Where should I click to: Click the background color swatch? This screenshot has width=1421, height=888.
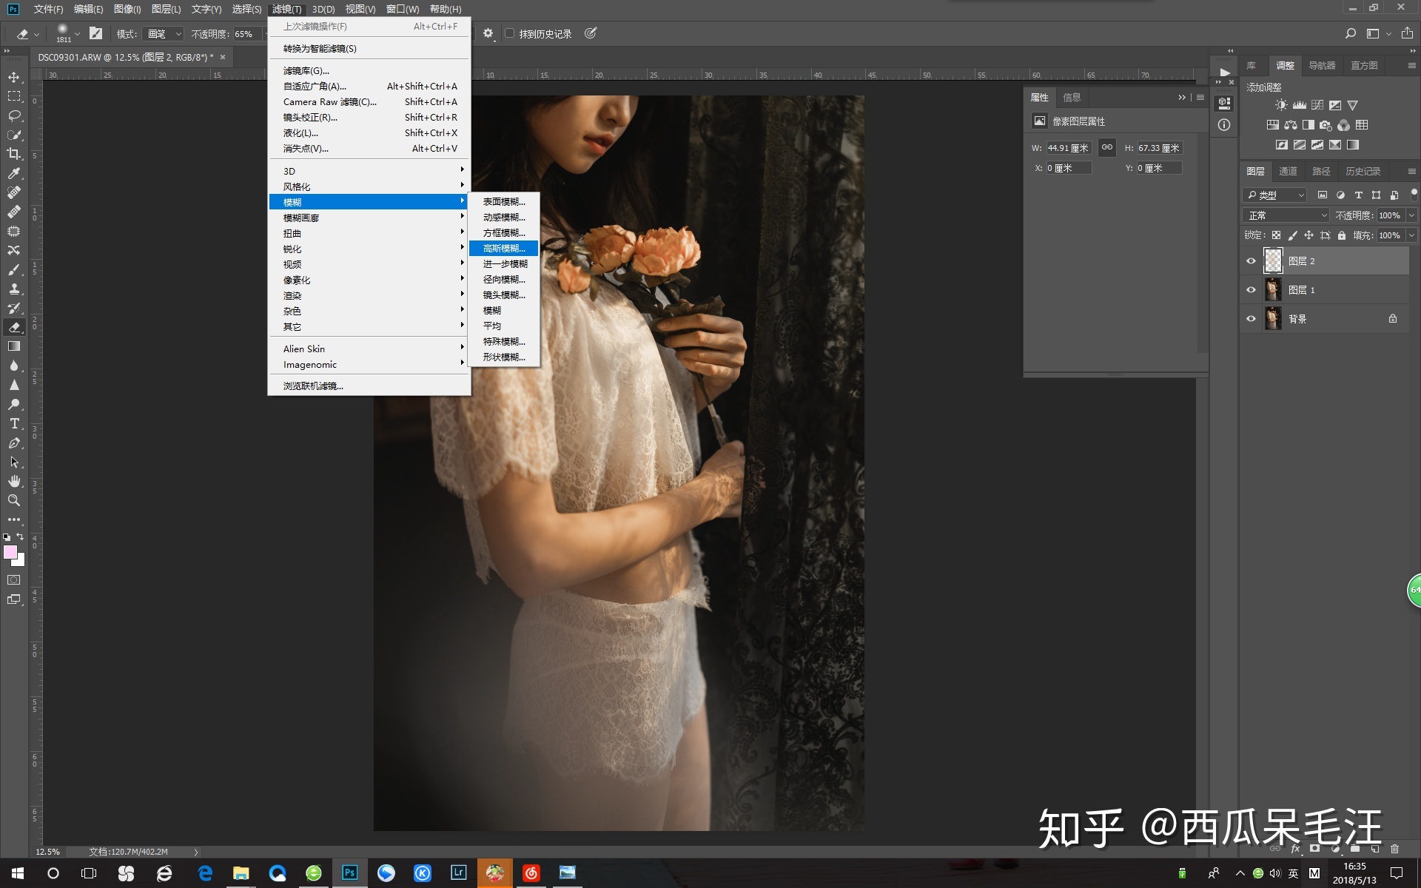[19, 562]
